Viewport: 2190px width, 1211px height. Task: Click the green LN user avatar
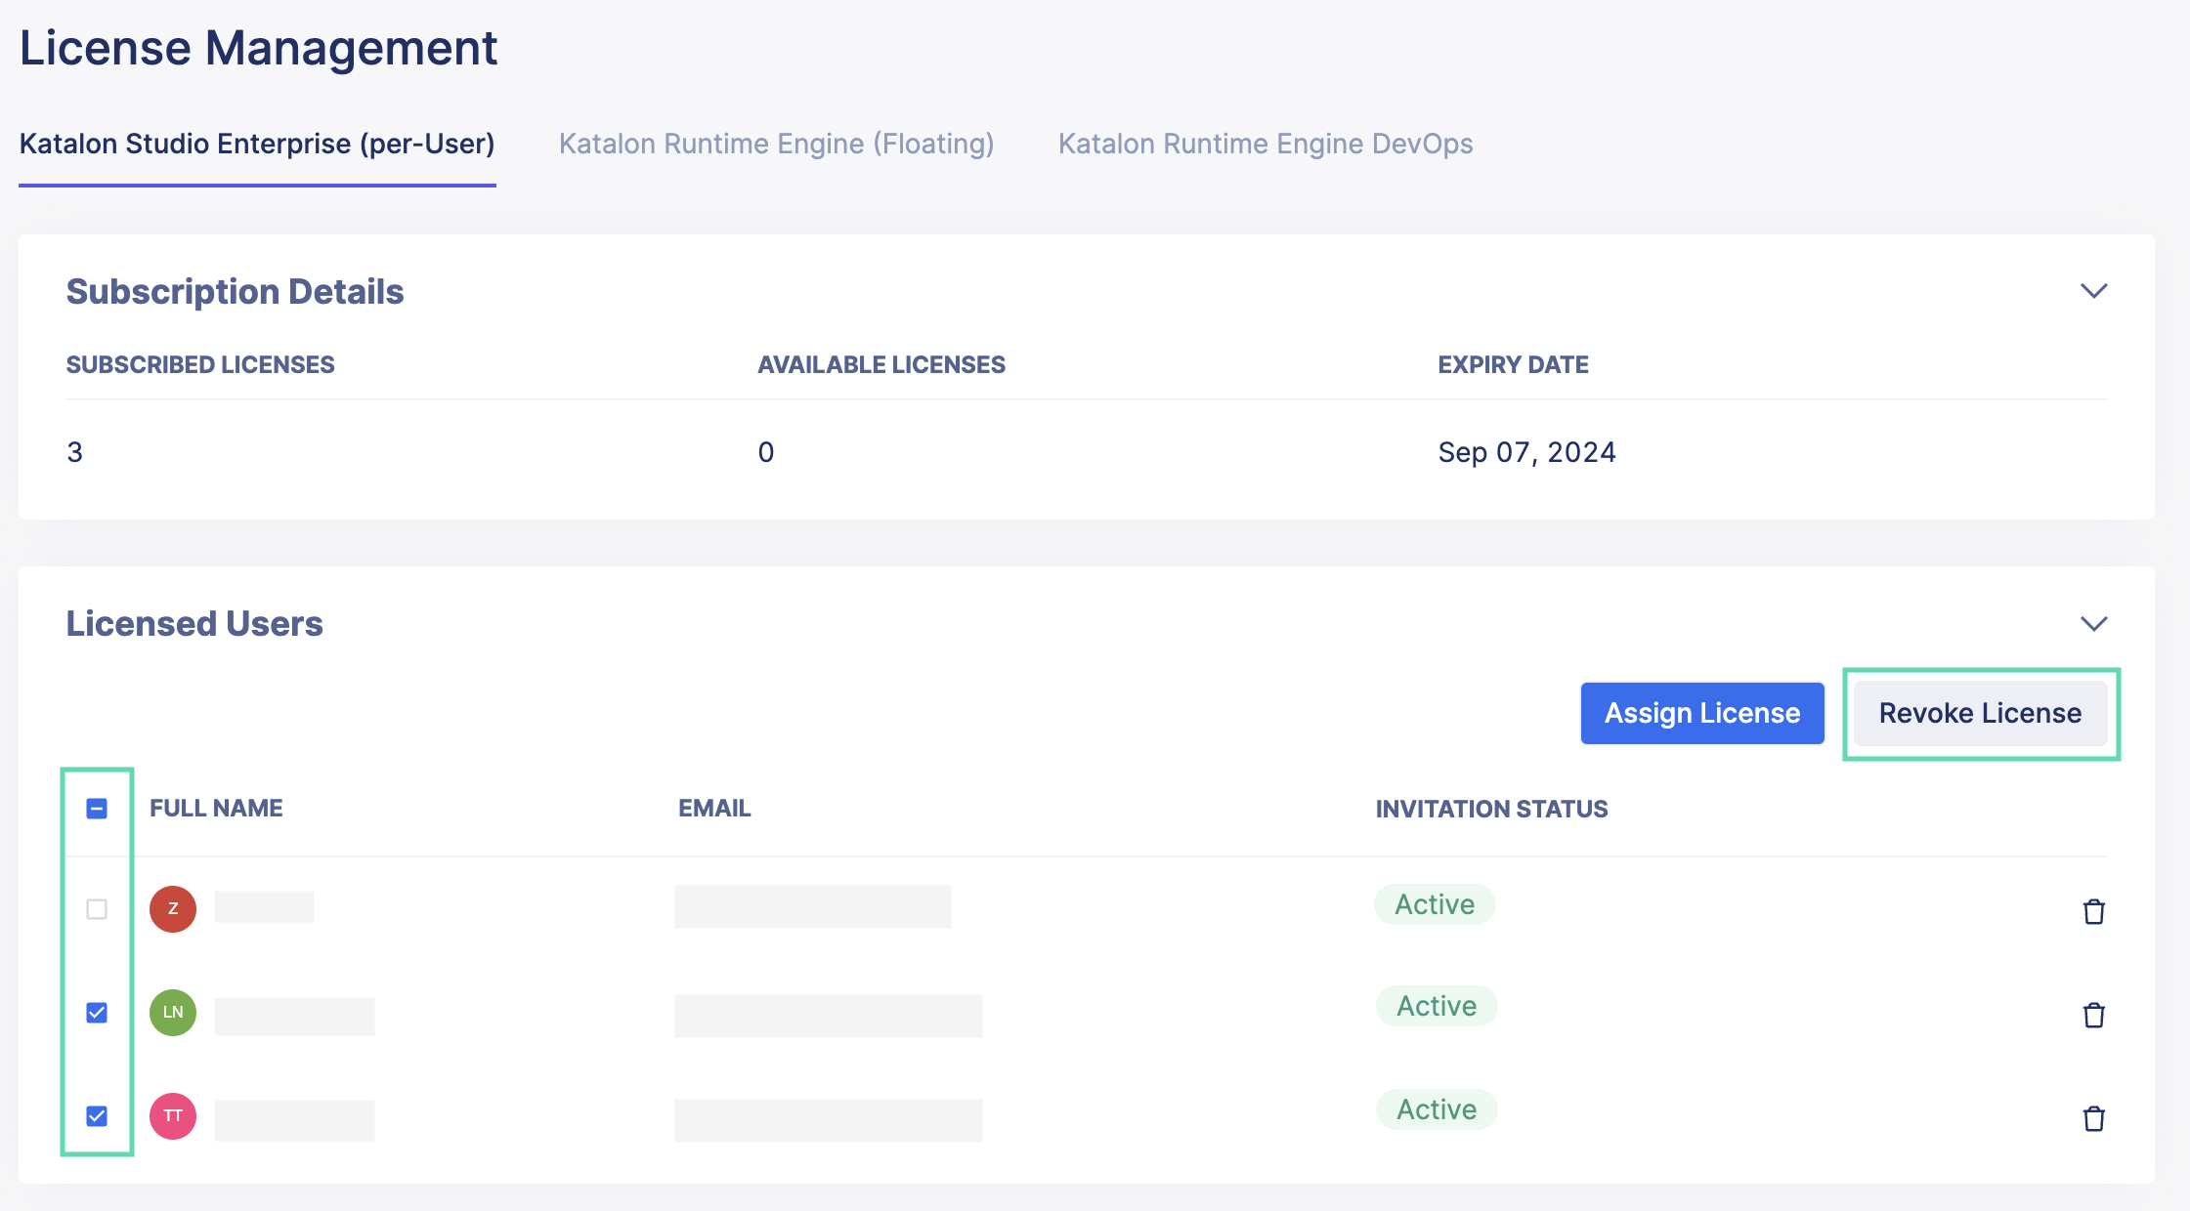172,1013
